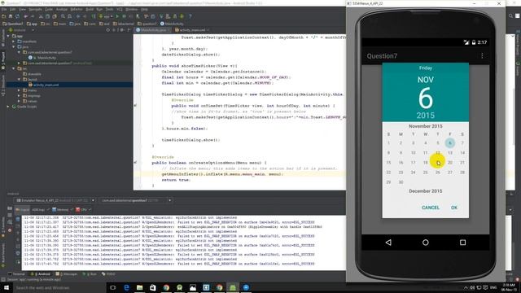Tap OK in the date picker dialog
The height and width of the screenshot is (293, 521).
click(x=454, y=208)
